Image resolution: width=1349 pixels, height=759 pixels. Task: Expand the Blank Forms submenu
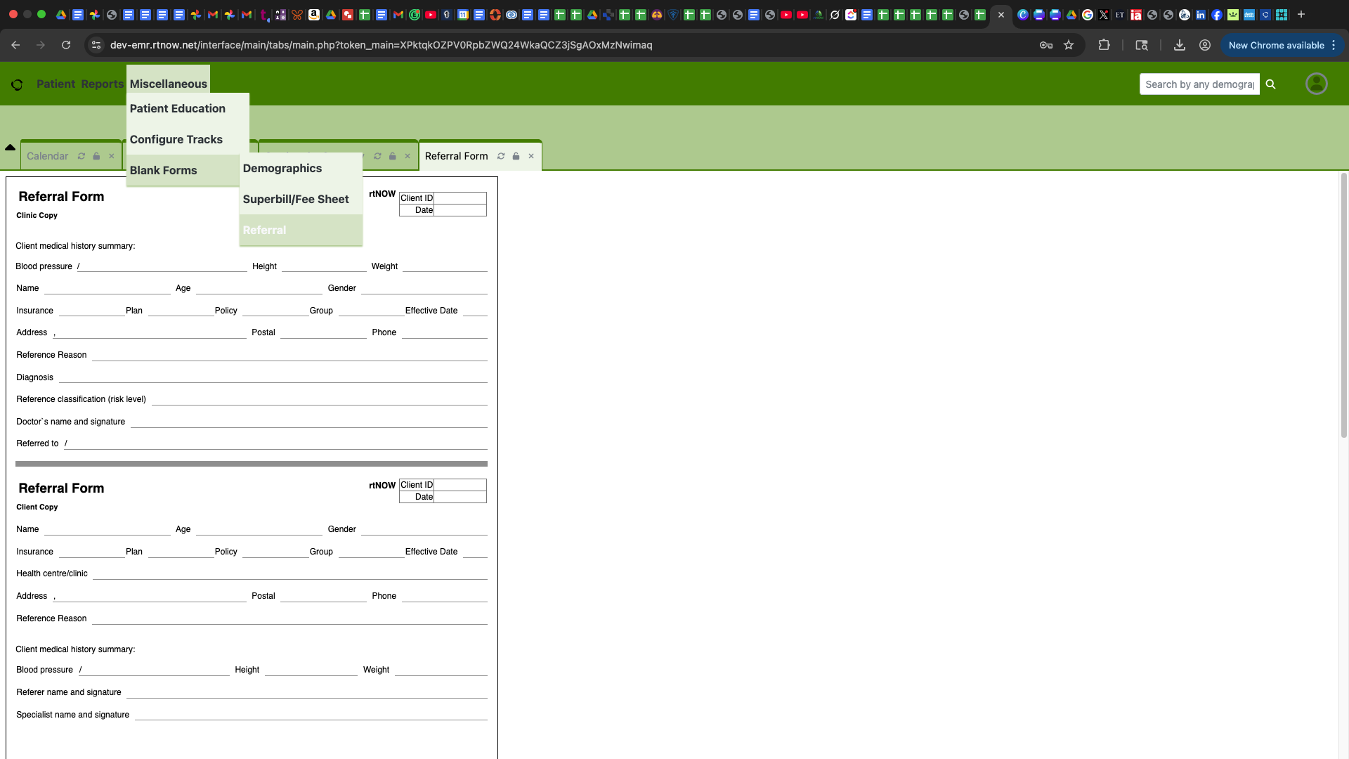164,170
